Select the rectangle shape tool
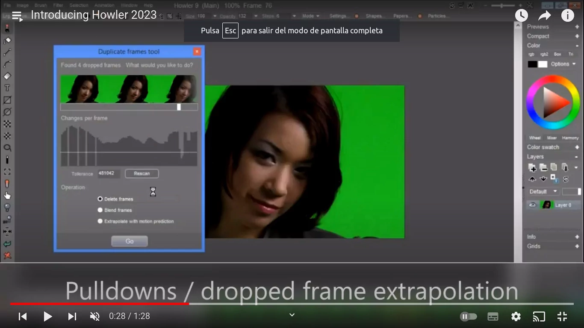The width and height of the screenshot is (584, 328). click(x=7, y=100)
